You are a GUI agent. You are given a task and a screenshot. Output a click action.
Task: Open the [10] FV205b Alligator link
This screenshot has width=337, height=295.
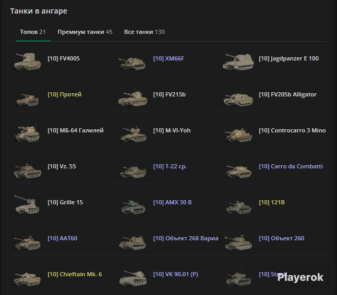[287, 94]
